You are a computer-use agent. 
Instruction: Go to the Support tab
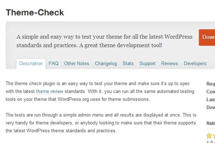click(147, 64)
